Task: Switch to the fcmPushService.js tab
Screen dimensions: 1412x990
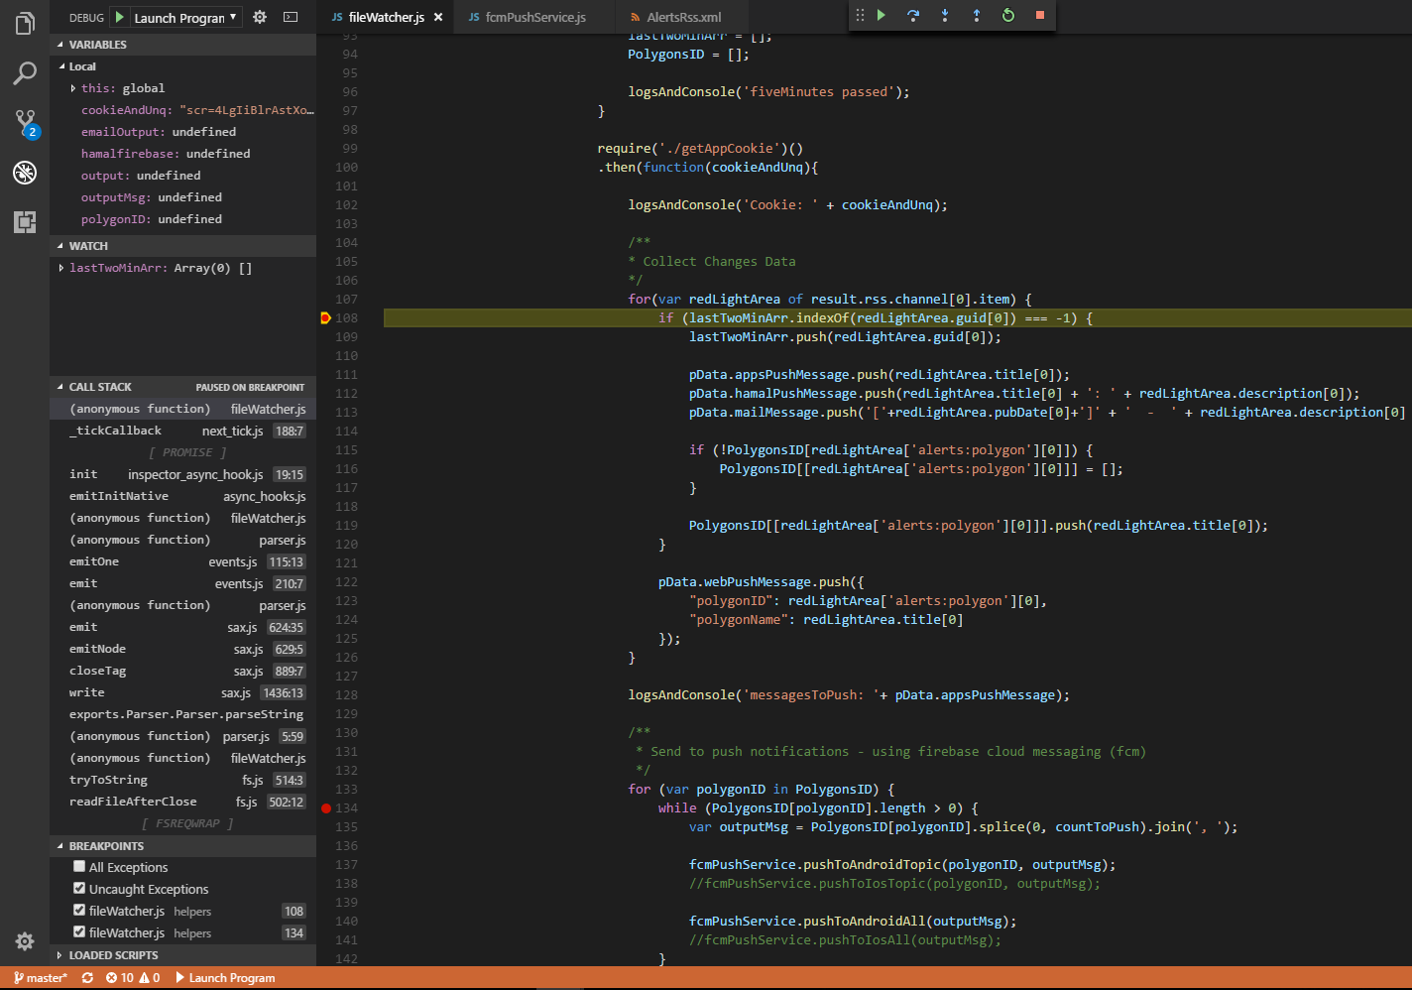Action: click(534, 17)
